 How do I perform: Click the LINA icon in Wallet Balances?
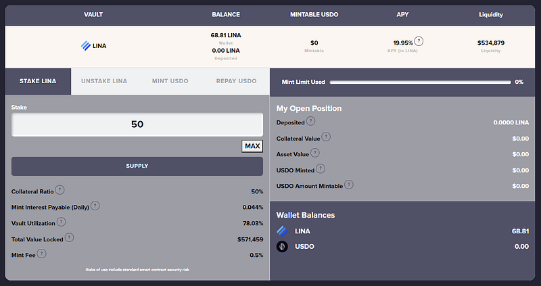[282, 231]
